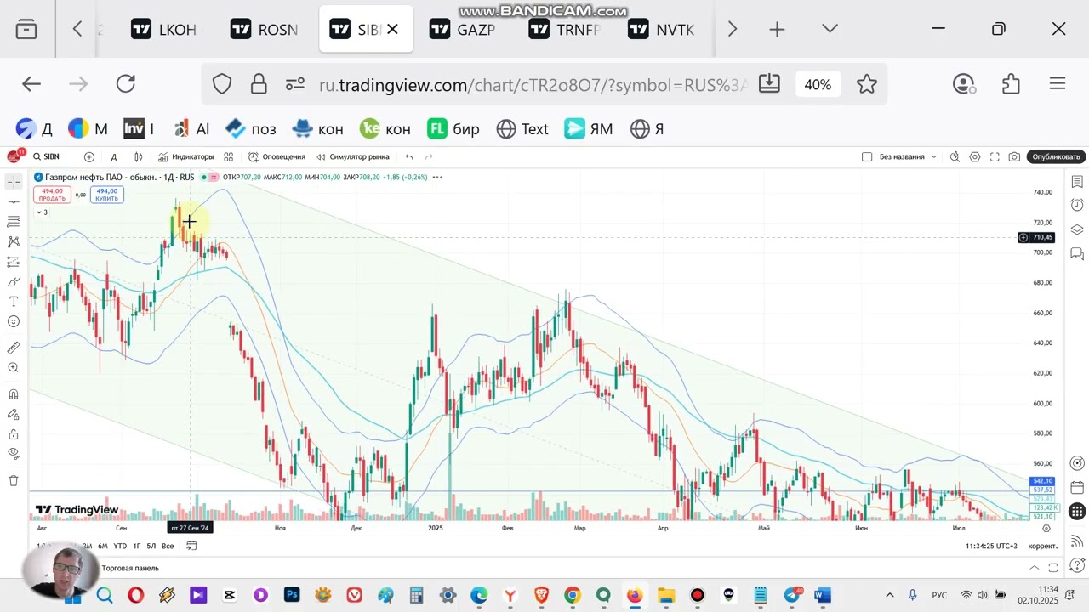Toggle lock all drawing tools
The image size is (1089, 612).
pos(14,434)
